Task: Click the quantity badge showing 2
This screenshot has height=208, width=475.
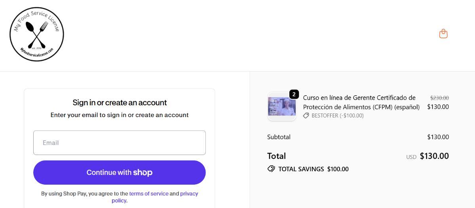Action: [294, 95]
